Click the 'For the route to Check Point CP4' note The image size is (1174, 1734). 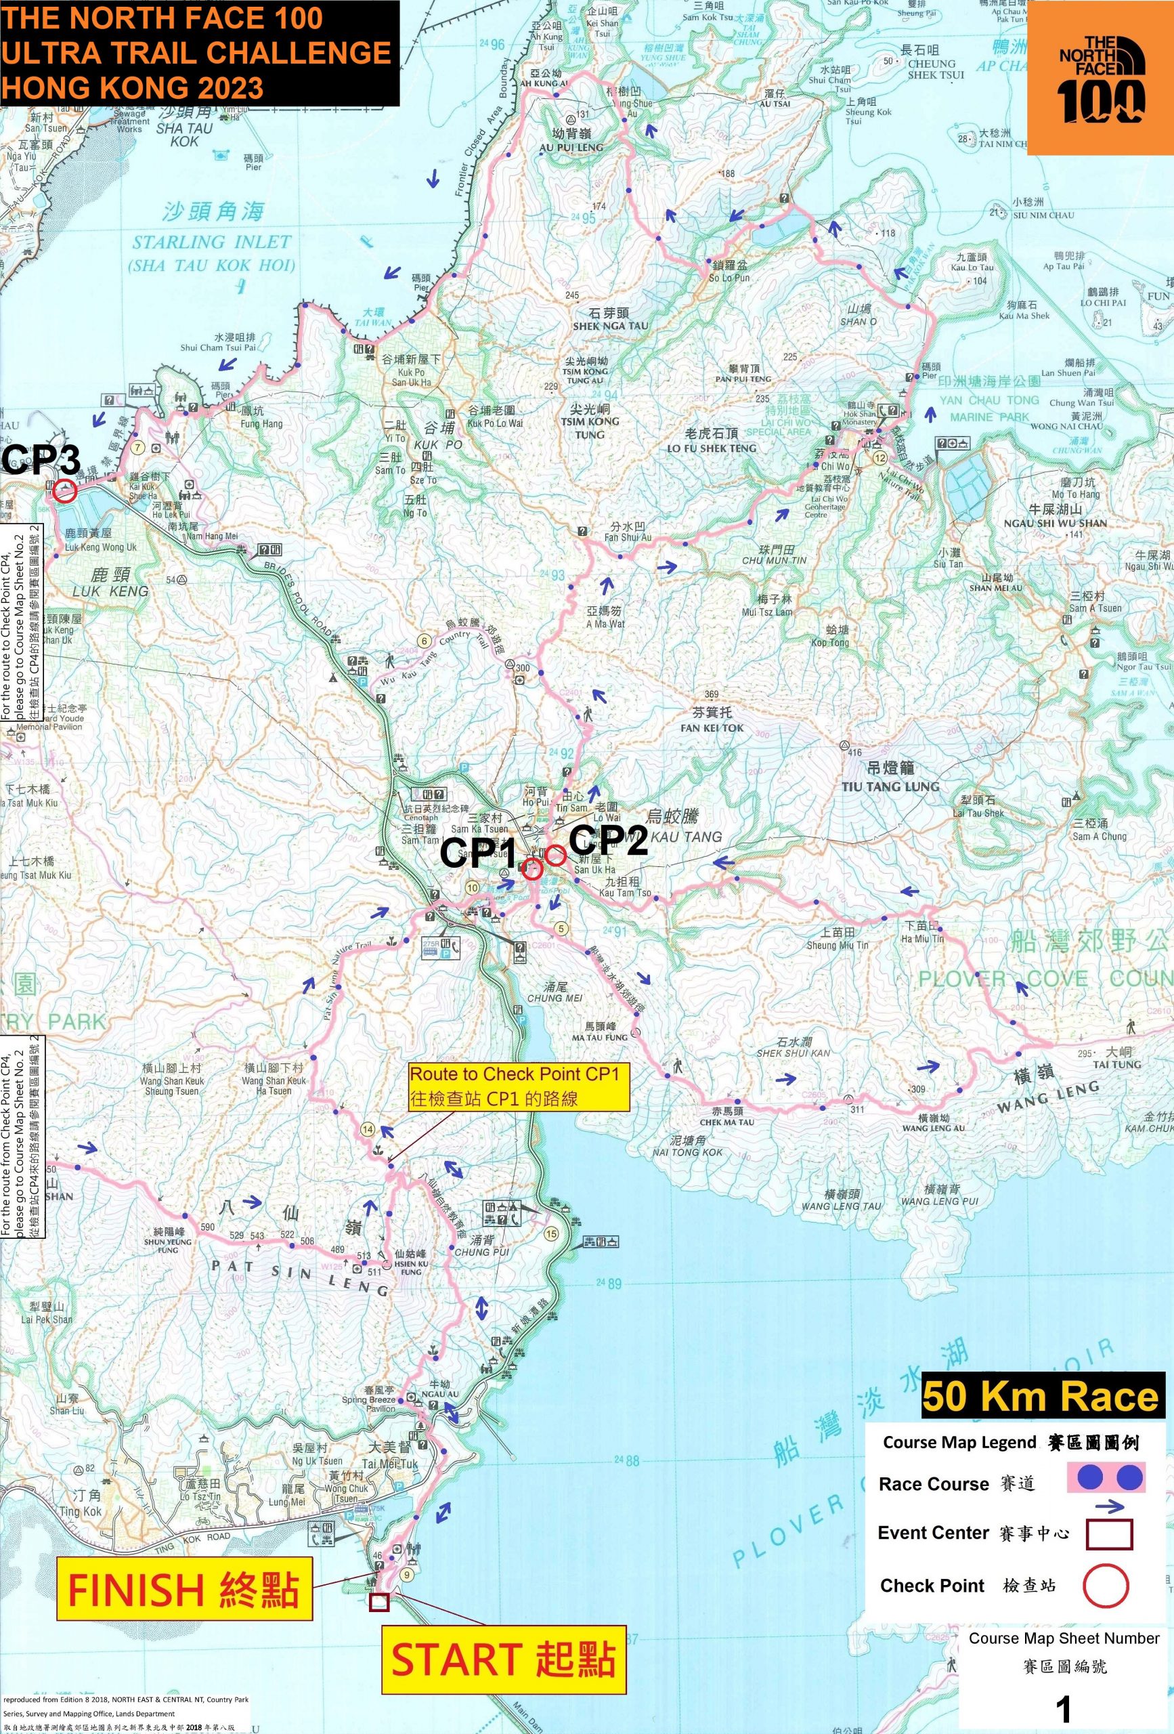tap(21, 622)
